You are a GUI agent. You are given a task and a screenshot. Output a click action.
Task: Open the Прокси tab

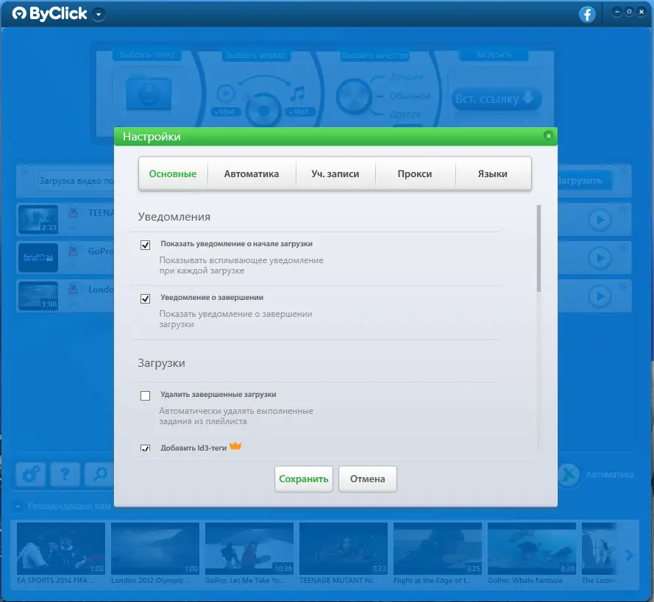[415, 173]
